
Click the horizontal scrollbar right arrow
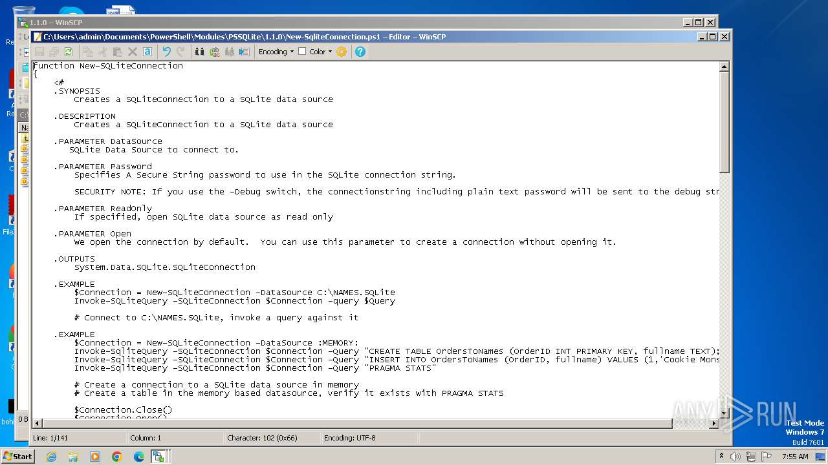tap(714, 423)
